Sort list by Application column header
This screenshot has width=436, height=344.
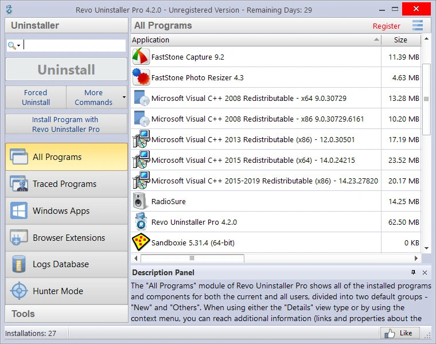tap(255, 40)
